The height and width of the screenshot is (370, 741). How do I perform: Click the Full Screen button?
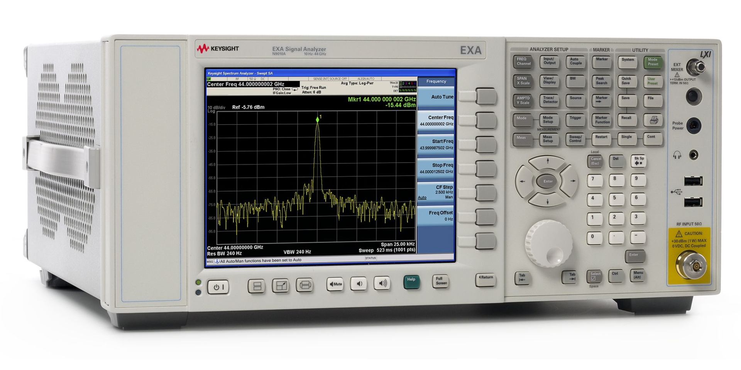click(440, 281)
